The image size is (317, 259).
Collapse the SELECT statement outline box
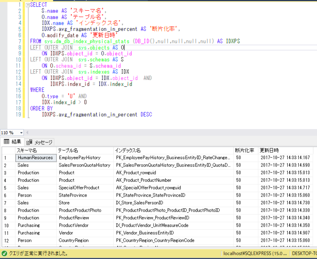[27, 5]
